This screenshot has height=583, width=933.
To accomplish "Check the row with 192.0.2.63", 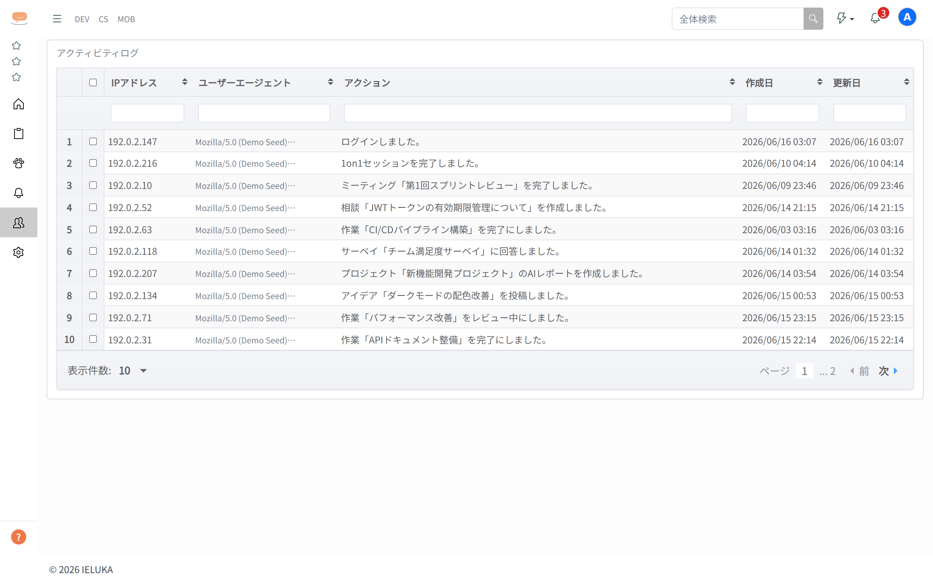I will (93, 229).
